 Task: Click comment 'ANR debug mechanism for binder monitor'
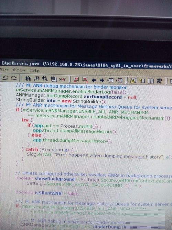[80, 87]
